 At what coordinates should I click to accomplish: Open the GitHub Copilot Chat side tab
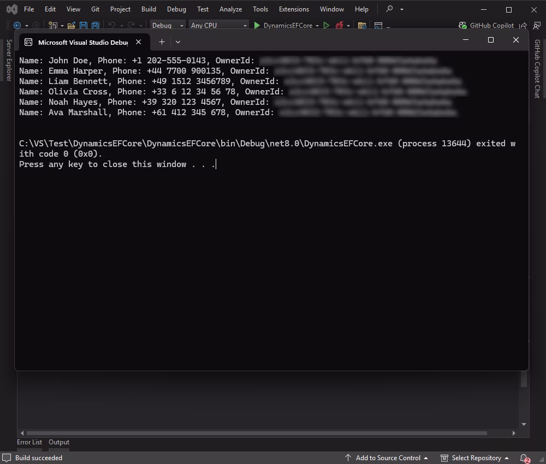point(537,69)
